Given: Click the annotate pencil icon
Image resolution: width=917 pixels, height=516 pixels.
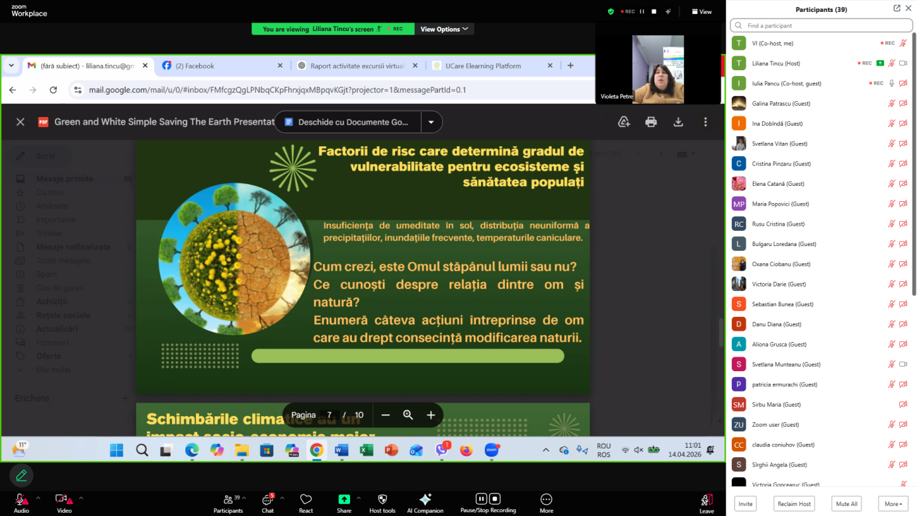Looking at the screenshot, I should tap(21, 475).
